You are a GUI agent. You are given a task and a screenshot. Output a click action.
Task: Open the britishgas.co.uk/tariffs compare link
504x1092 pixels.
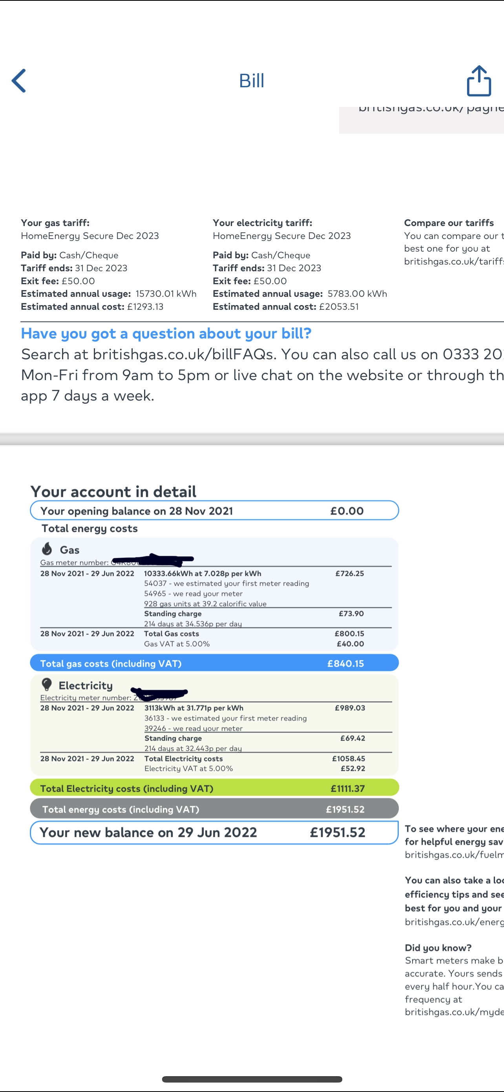point(454,261)
